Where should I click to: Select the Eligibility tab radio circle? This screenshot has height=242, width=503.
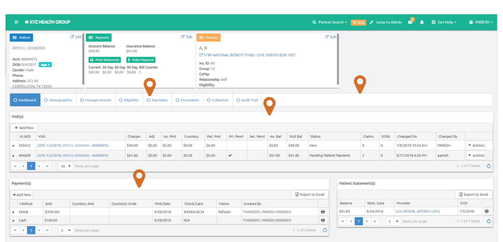tap(120, 100)
